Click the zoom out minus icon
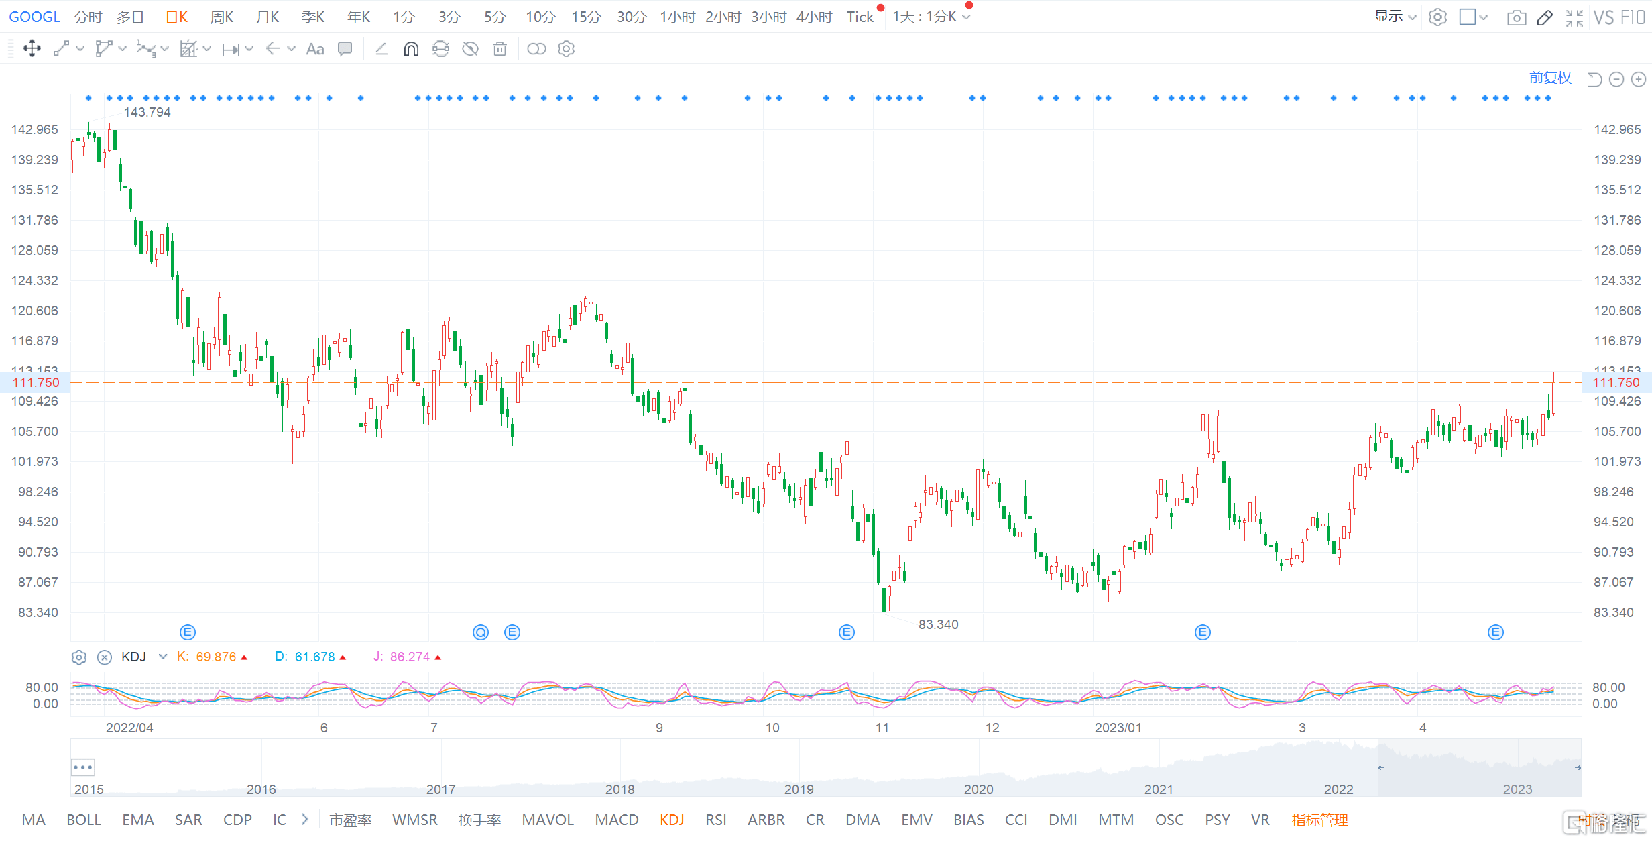1652x841 pixels. point(1616,80)
